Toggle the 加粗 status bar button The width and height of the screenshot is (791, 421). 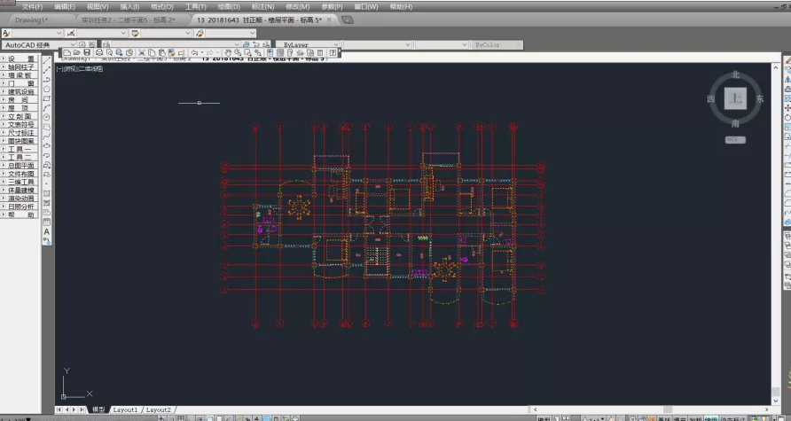pos(696,418)
